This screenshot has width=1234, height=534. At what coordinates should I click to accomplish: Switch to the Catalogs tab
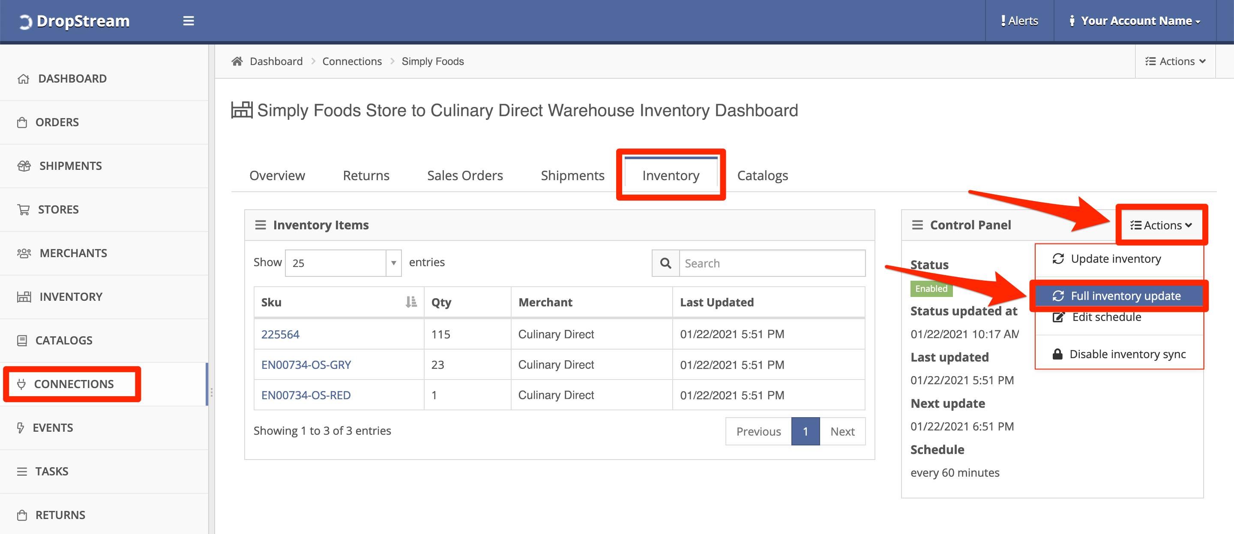pyautogui.click(x=762, y=175)
